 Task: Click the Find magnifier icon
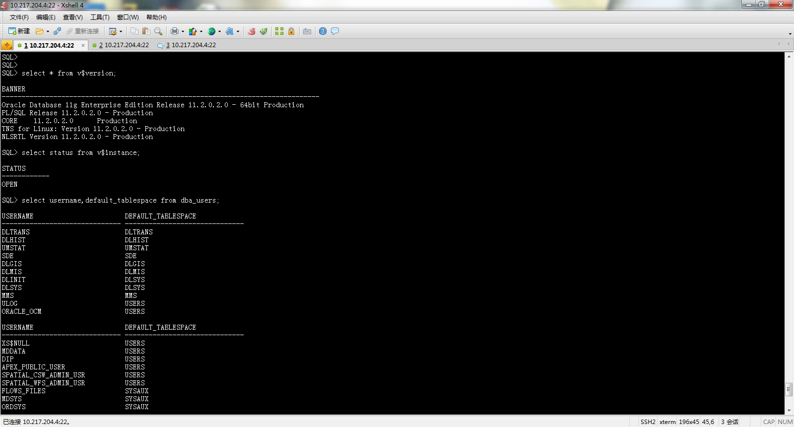(158, 31)
